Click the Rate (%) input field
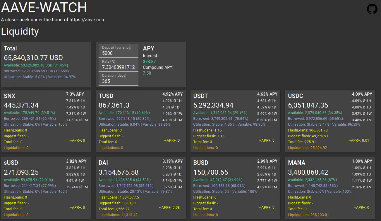Image resolution: width=381 pixels, height=221 pixels. (x=118, y=67)
